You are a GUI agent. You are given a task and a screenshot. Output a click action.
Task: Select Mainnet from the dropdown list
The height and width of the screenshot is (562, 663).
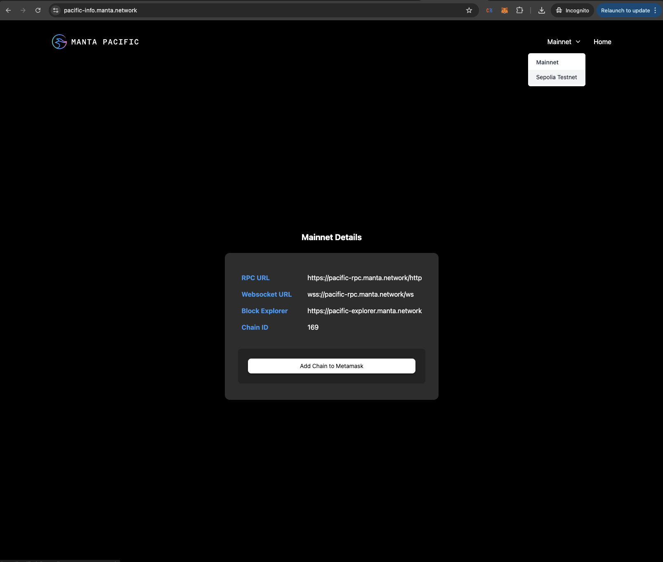[x=557, y=62]
